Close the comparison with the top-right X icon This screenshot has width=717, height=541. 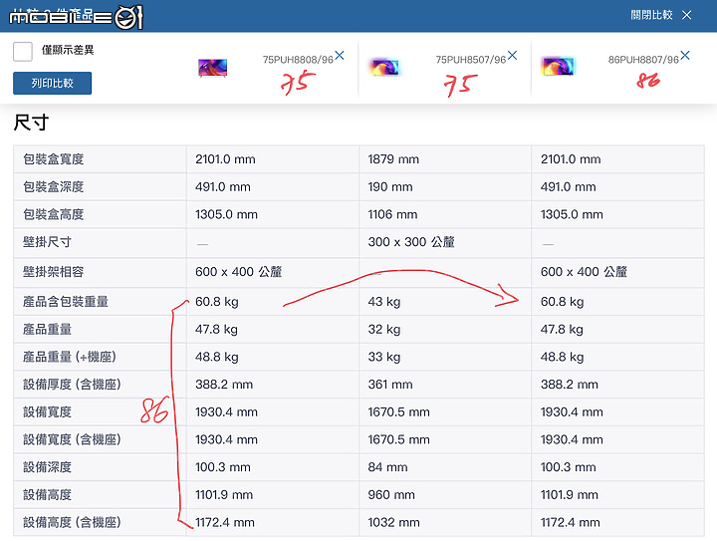click(x=686, y=15)
